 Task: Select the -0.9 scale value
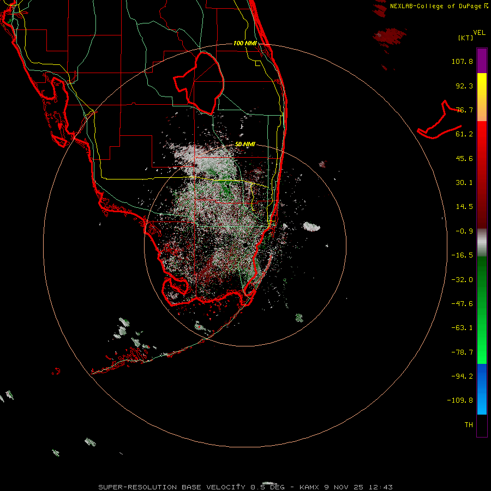pos(464,231)
